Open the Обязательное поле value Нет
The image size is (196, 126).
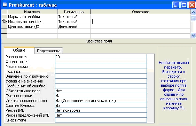(101, 91)
